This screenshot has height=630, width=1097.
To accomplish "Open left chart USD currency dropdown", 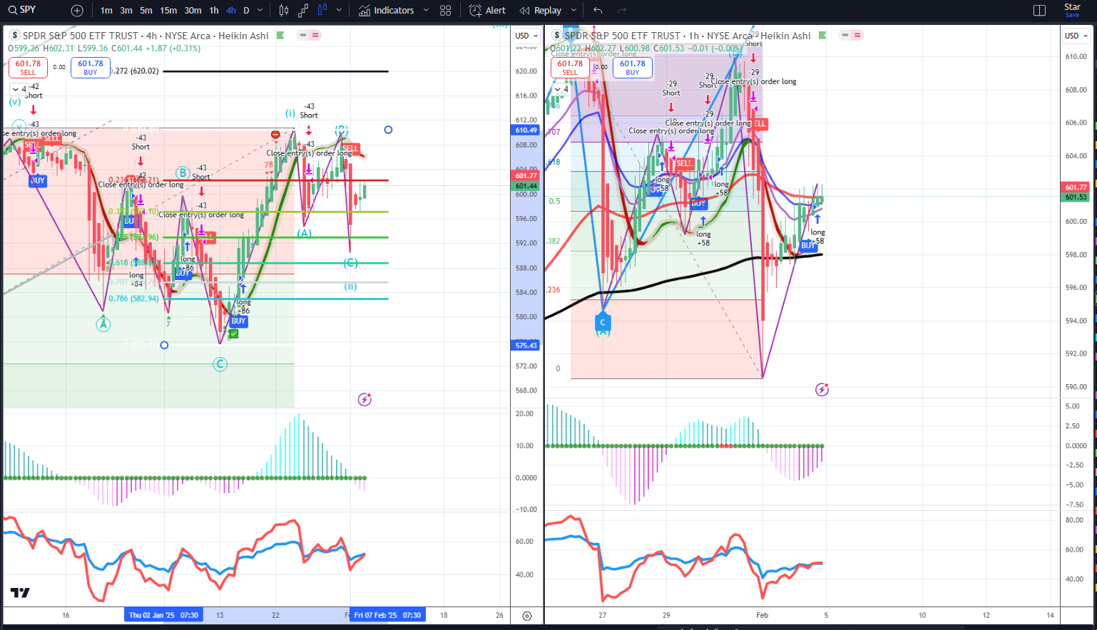I will click(526, 36).
